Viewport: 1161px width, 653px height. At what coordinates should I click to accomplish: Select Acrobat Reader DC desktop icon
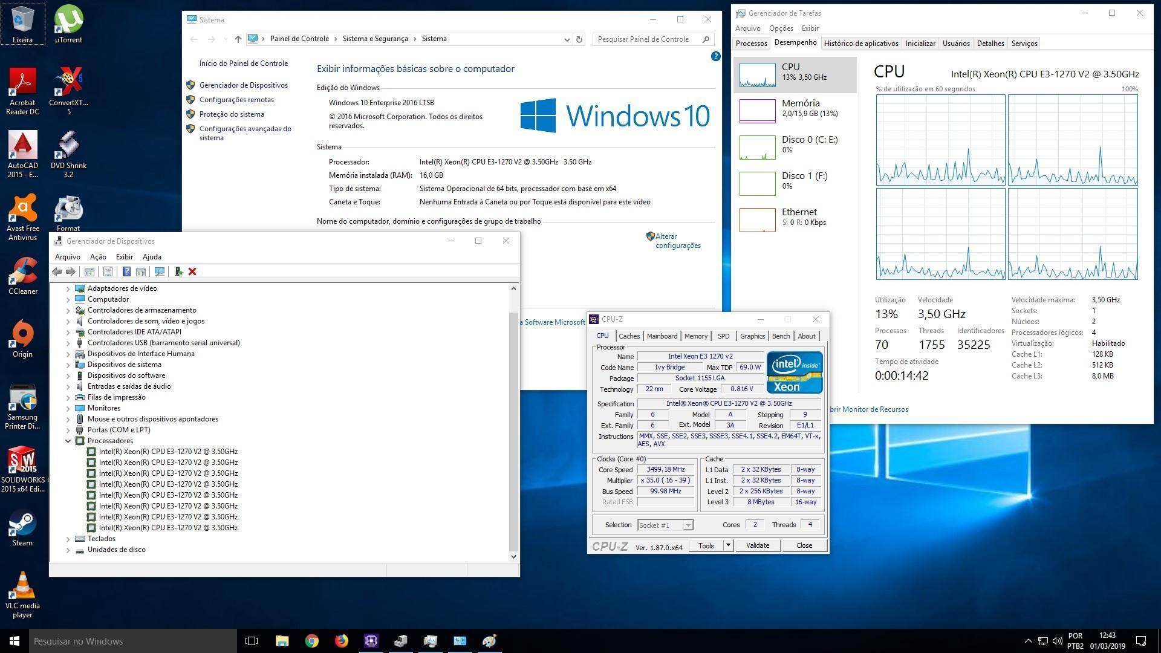point(22,91)
